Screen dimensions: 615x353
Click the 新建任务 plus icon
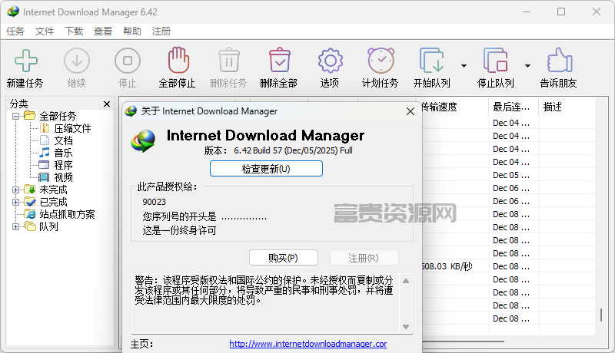click(x=26, y=61)
